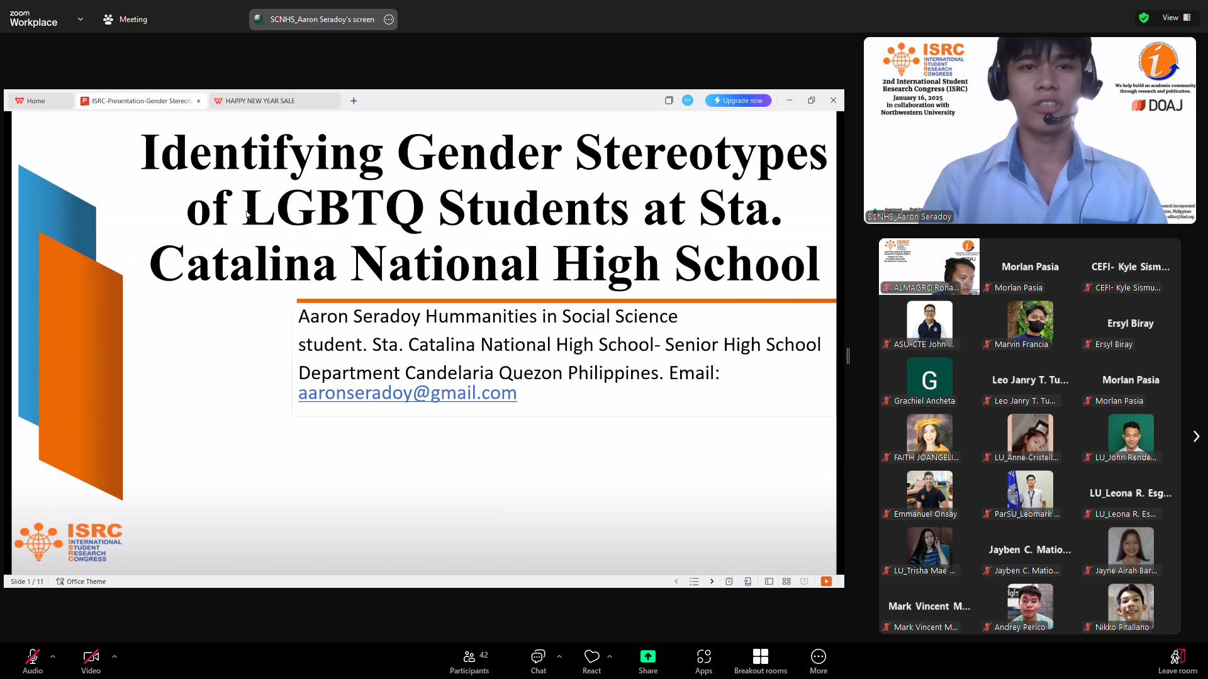Select the ALMAGRO Rona participant video thumbnail
Image resolution: width=1208 pixels, height=679 pixels.
pos(929,267)
